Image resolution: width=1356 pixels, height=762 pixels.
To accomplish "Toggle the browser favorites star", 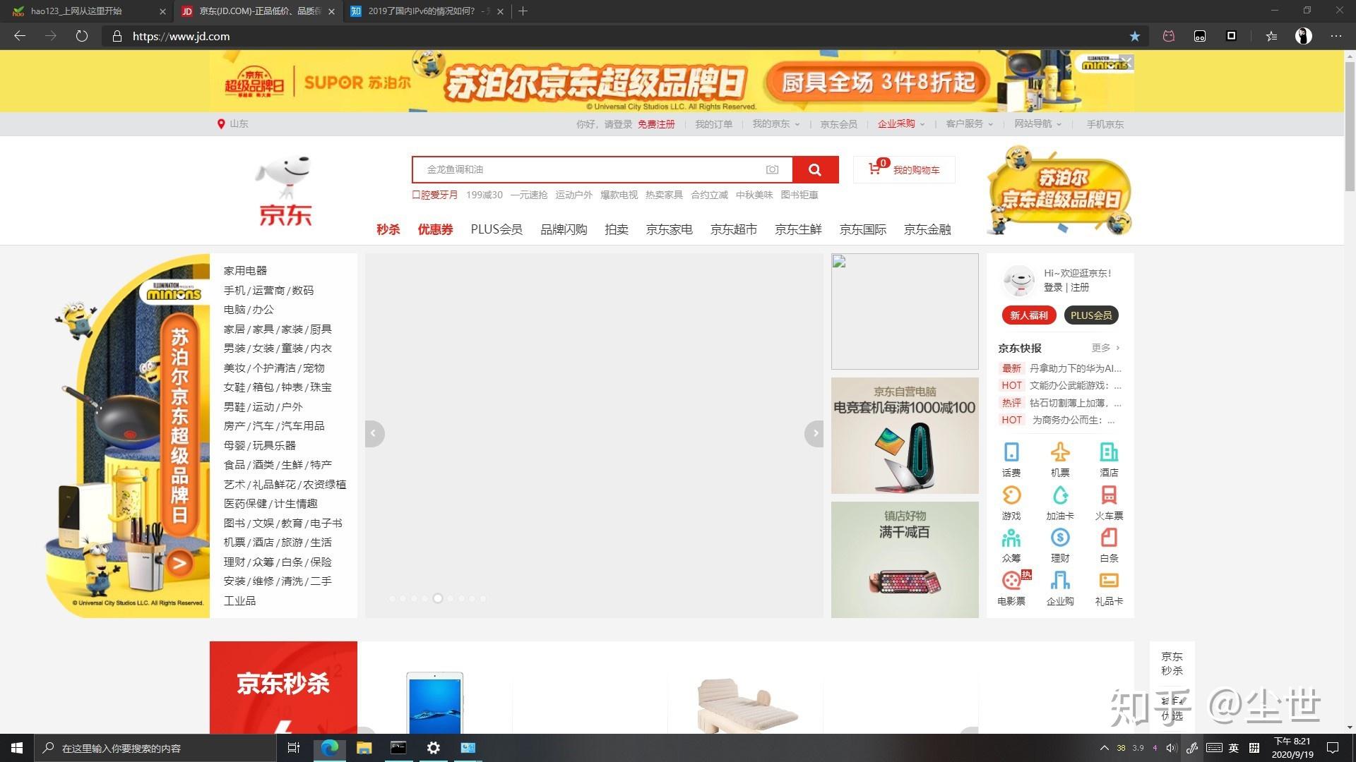I will 1134,36.
